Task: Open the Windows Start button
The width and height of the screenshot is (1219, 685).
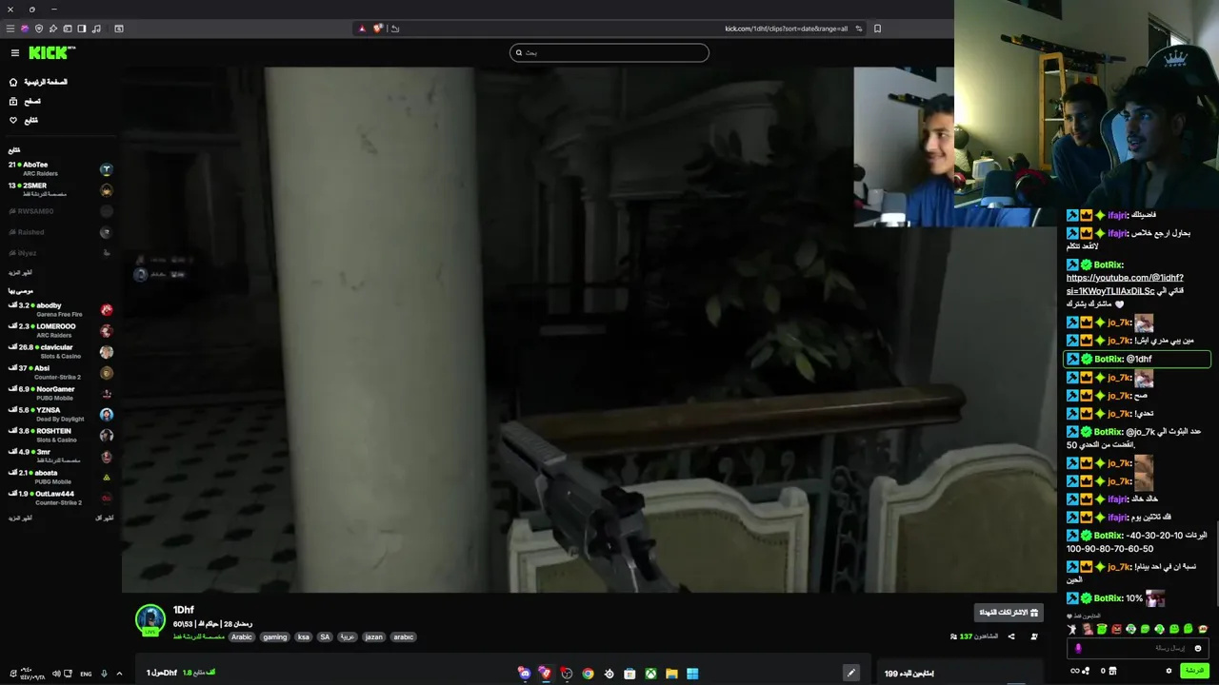Action: pos(692,674)
